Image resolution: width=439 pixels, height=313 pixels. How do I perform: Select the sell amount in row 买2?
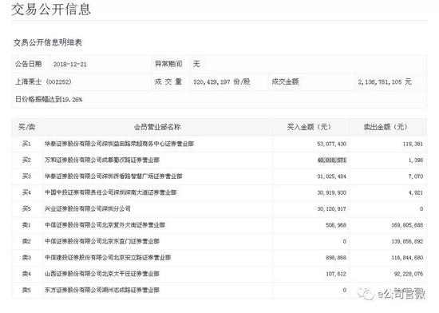pos(416,160)
